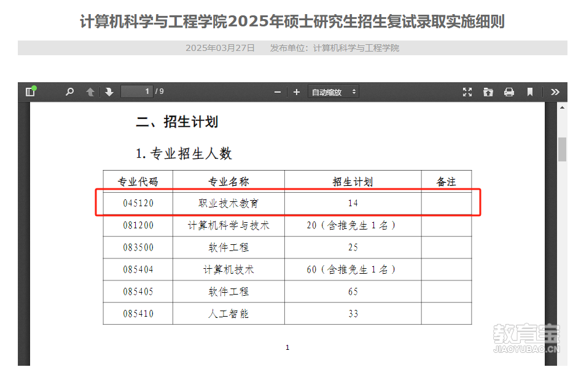Click the PDF vertical scrollbar thumb
This screenshot has width=573, height=367.
[562, 149]
